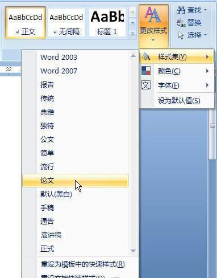
Task: Open the 选择 dropdown arrow
Action: pyautogui.click(x=206, y=35)
